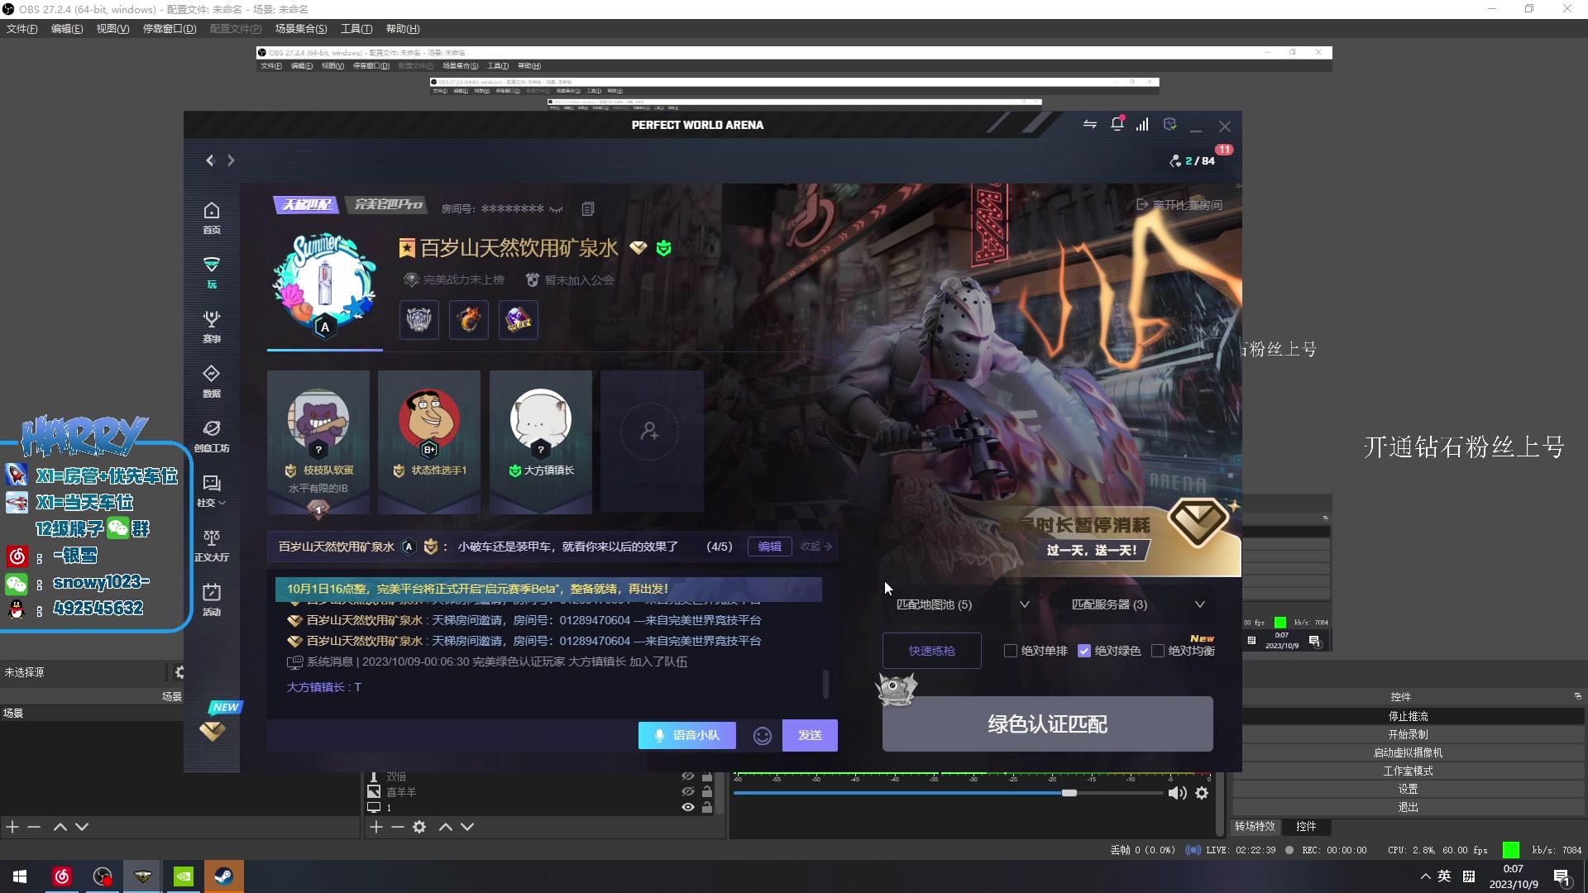Reveal the hidden room number
1588x893 pixels.
(x=557, y=209)
